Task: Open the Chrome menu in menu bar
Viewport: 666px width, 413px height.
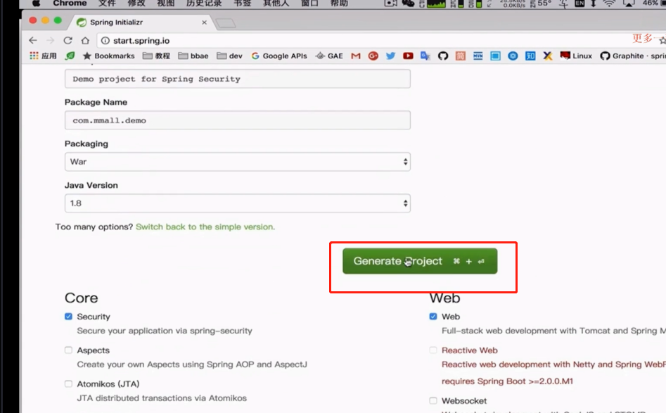Action: coord(70,3)
